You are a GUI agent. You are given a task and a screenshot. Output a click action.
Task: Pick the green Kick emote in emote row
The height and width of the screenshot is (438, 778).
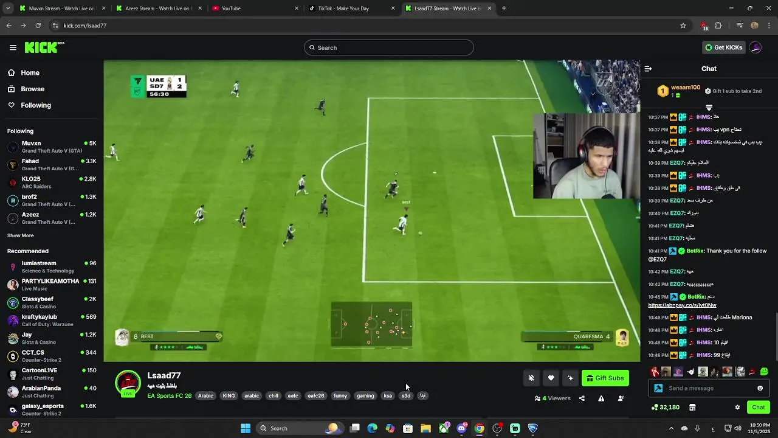coord(764,372)
